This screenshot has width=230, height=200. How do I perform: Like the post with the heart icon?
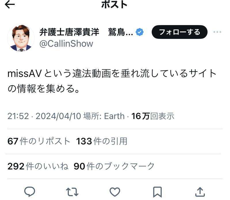(115, 192)
